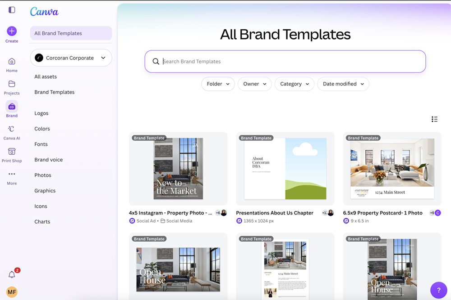
Task: Open notifications bell
Action: point(12,274)
